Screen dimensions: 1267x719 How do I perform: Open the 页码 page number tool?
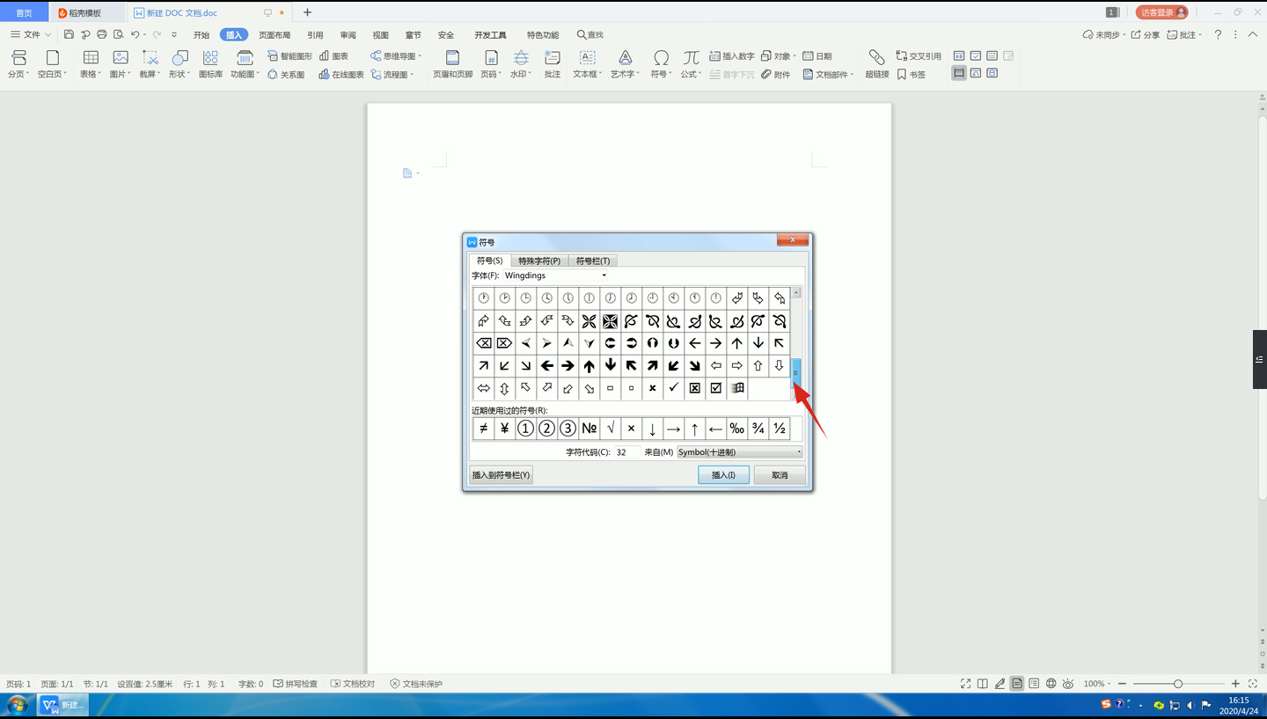pos(491,64)
